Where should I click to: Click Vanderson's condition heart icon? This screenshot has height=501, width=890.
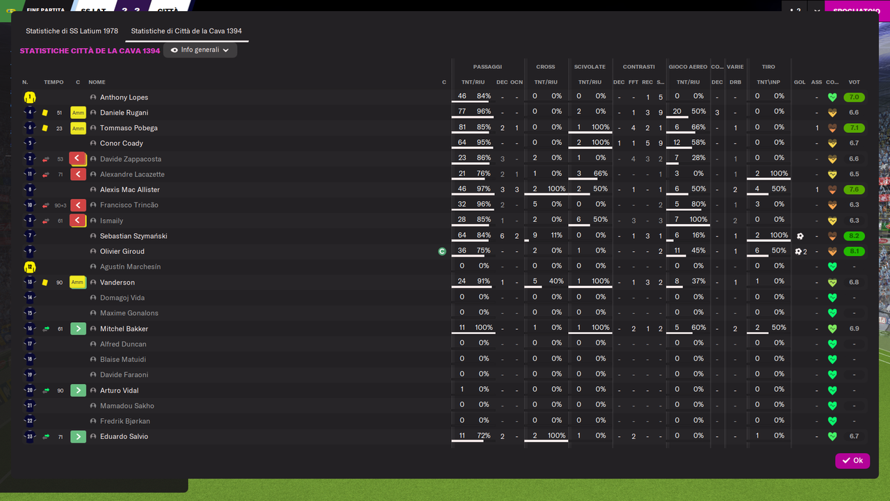(832, 283)
